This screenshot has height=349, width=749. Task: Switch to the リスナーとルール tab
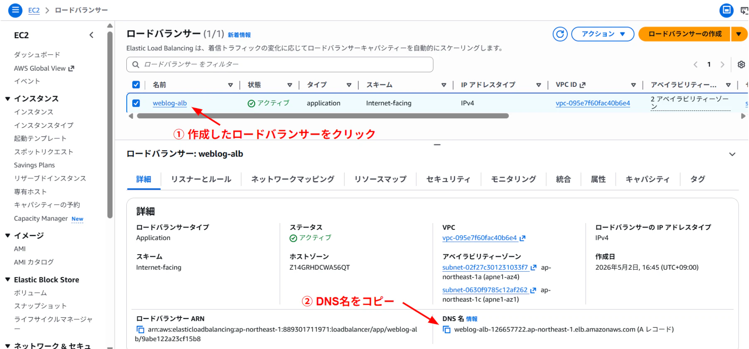click(x=201, y=179)
